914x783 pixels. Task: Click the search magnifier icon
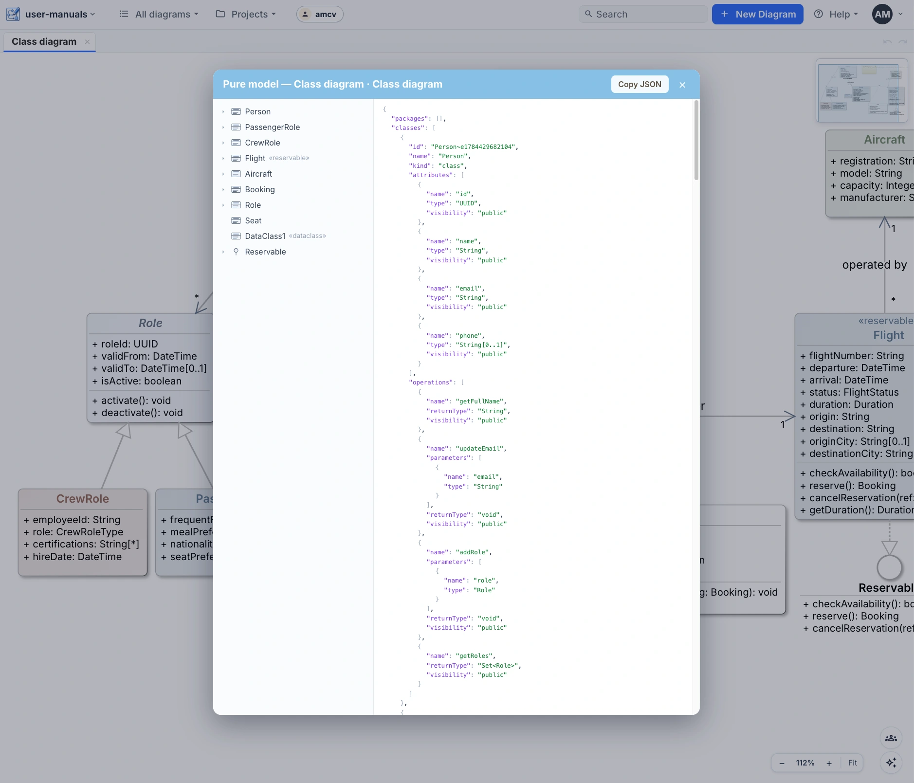[588, 14]
